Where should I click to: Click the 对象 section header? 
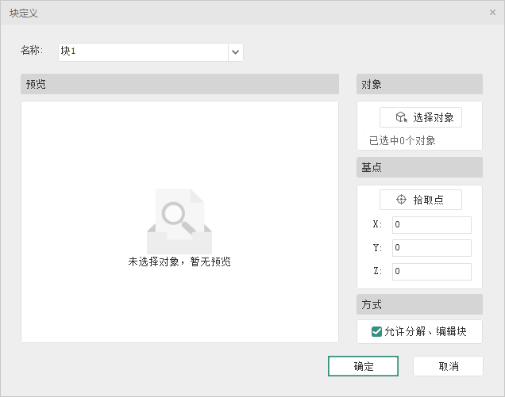click(x=419, y=84)
